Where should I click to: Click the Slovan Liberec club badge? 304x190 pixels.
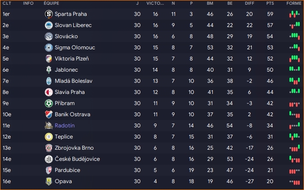(48, 25)
